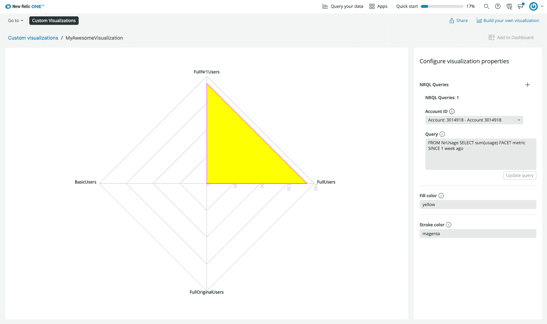Viewport: 547px width, 324px height.
Task: Show Account ID info tooltip icon
Action: point(452,111)
